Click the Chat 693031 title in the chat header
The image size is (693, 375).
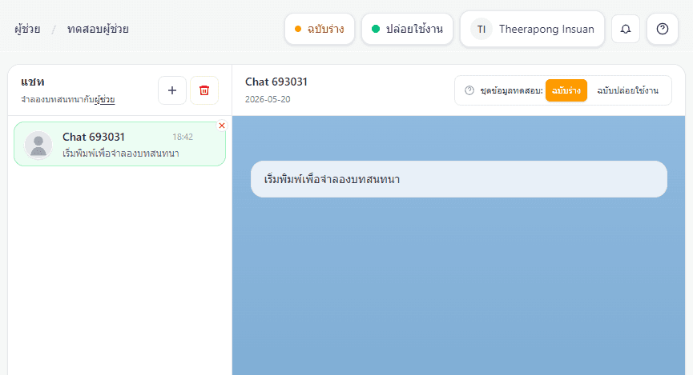click(276, 82)
